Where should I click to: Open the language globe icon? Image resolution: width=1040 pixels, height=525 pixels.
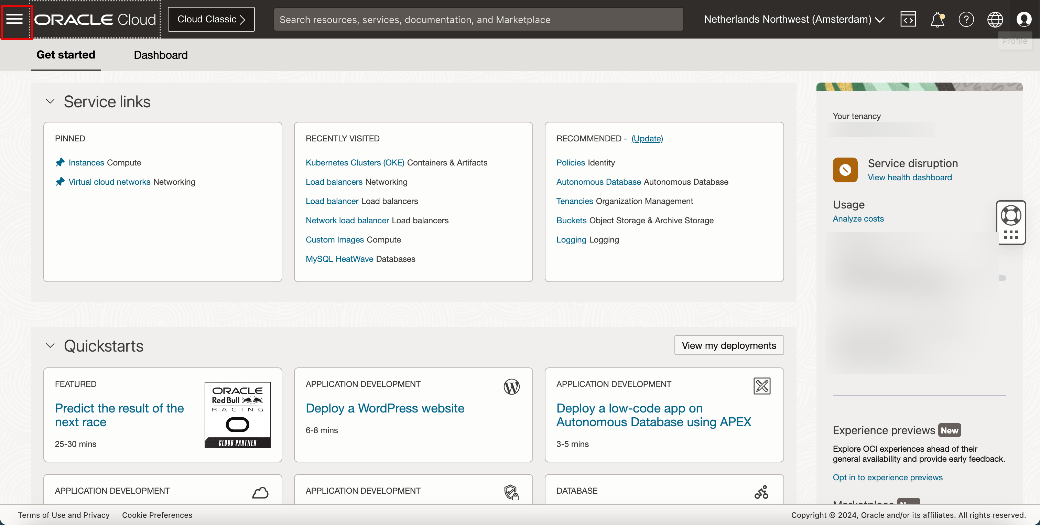pos(995,19)
